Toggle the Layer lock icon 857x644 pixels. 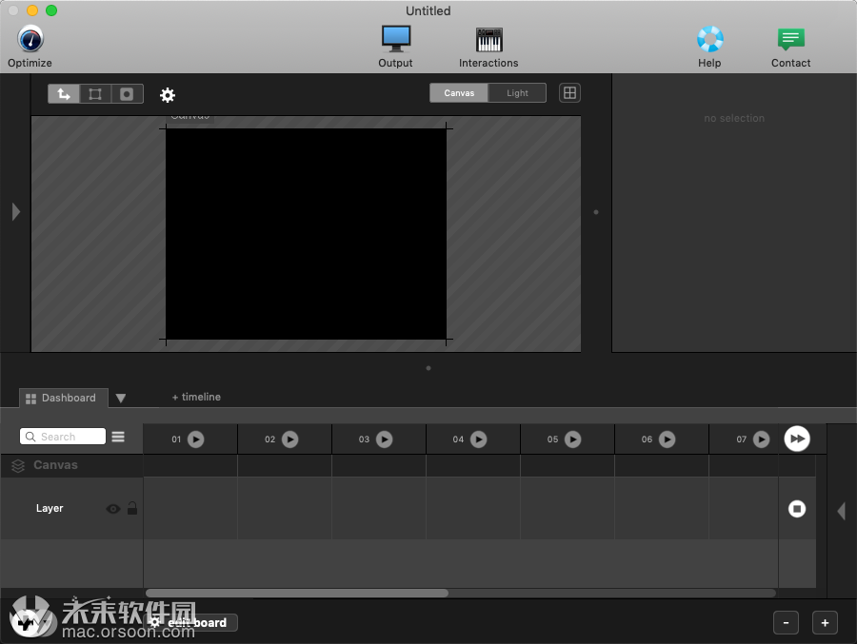pyautogui.click(x=132, y=508)
